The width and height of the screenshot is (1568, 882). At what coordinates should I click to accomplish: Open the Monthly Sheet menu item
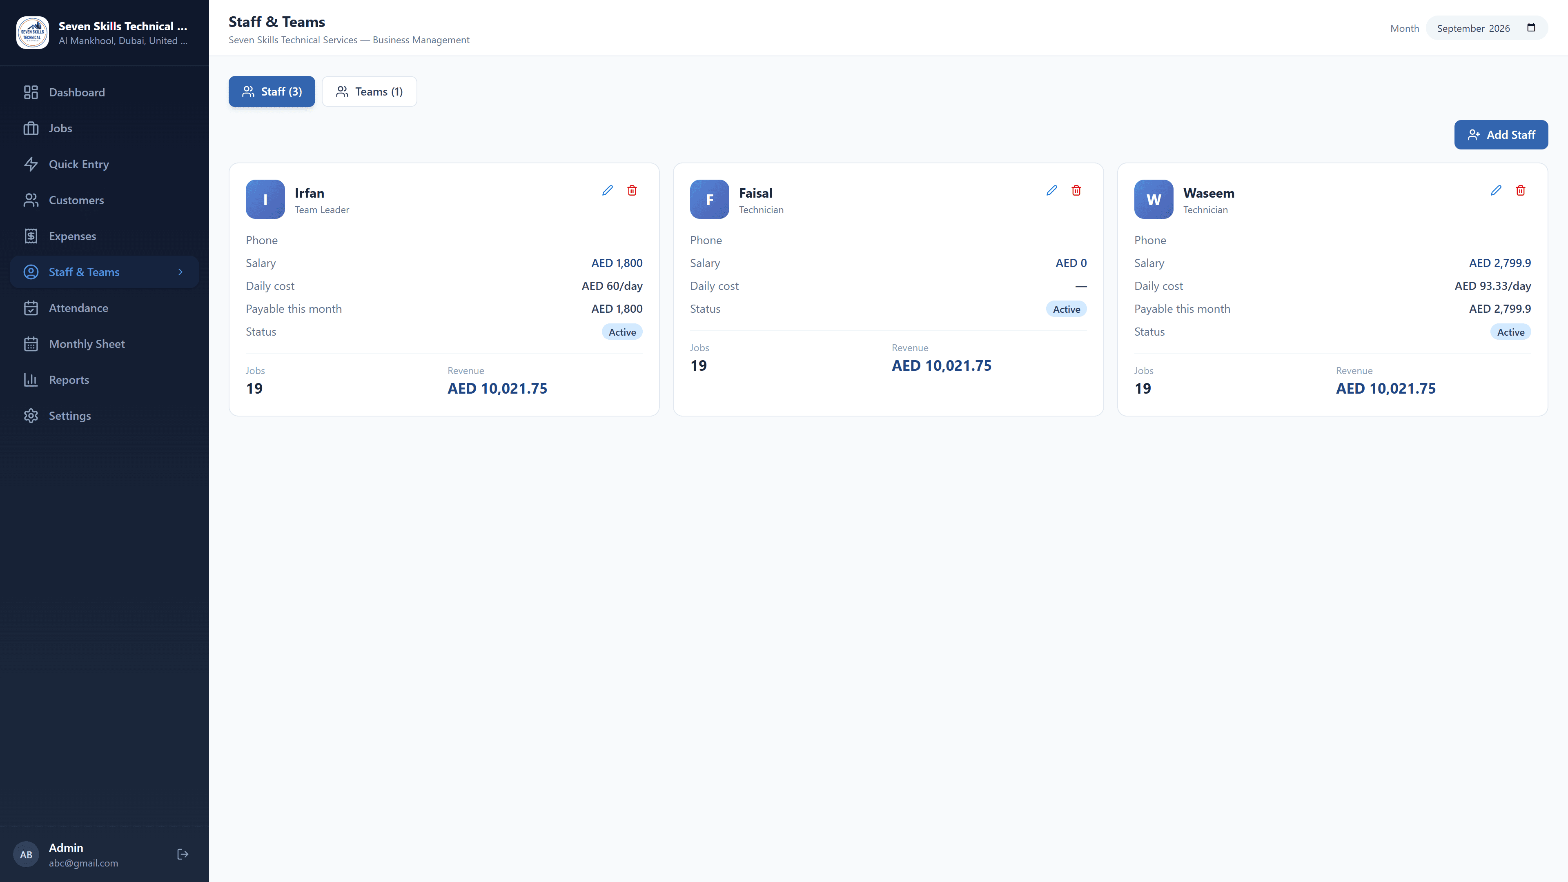coord(104,344)
